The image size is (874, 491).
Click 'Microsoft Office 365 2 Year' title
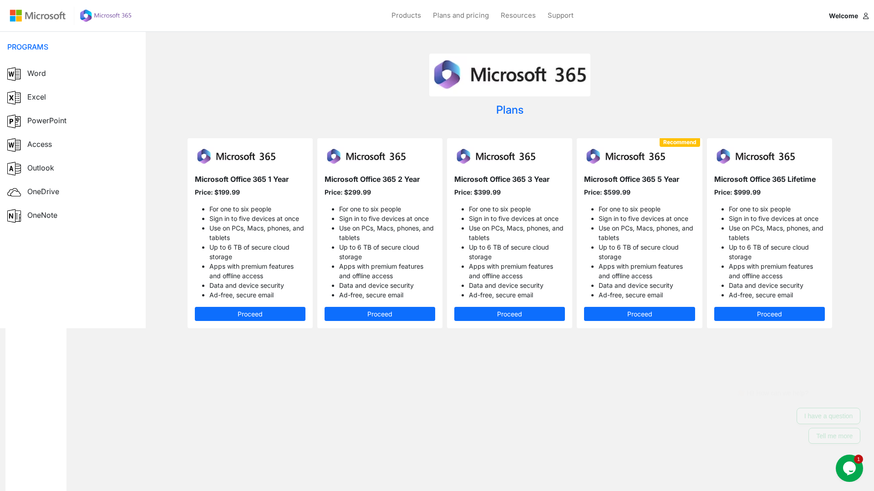click(372, 180)
